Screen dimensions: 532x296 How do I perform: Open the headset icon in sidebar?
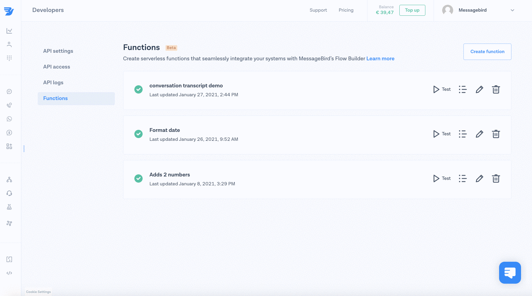pyautogui.click(x=9, y=193)
